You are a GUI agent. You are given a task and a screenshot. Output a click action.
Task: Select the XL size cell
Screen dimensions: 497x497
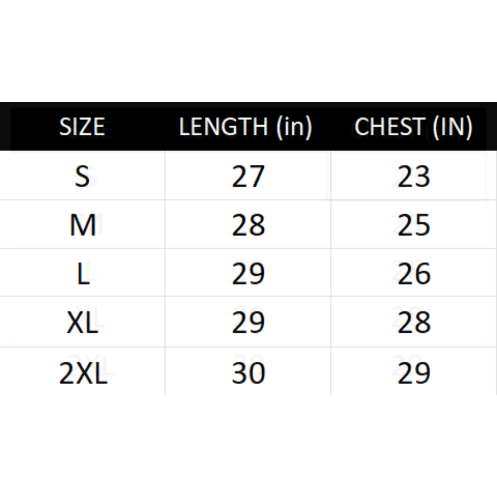pos(83,322)
